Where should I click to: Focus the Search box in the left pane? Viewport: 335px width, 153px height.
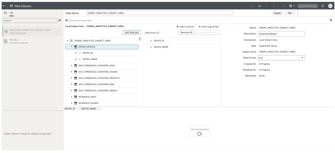tap(30, 20)
